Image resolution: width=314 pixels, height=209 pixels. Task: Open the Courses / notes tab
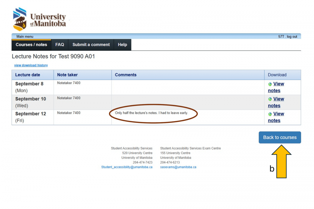point(31,45)
